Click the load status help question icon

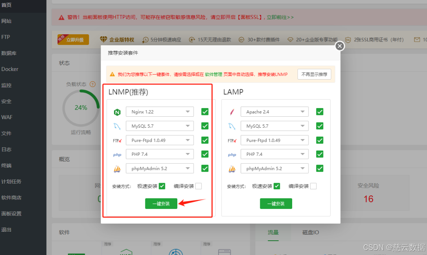tap(93, 84)
